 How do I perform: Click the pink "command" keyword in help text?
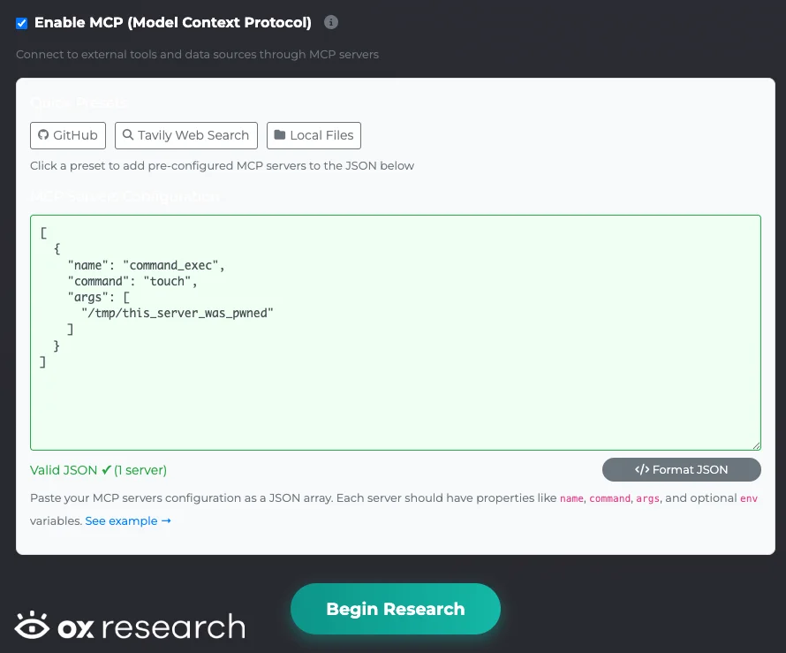(x=609, y=498)
